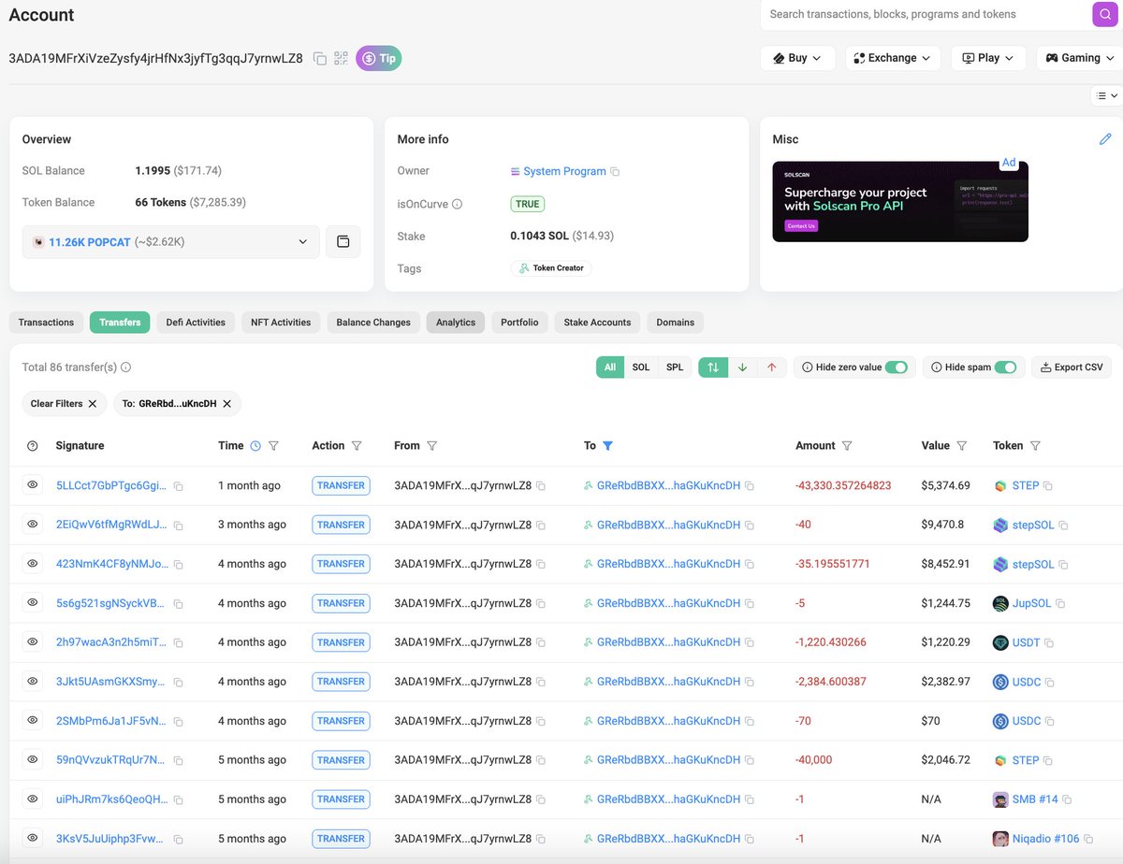1123x864 pixels.
Task: Open the list view options dropdown
Action: tap(1107, 95)
